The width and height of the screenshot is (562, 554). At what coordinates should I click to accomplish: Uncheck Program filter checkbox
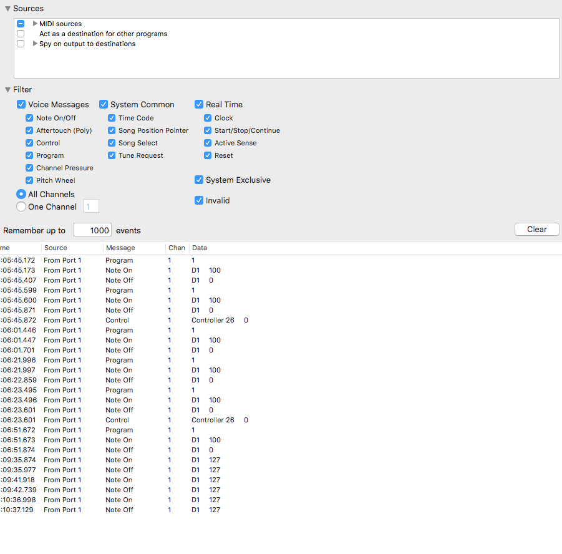(x=29, y=155)
